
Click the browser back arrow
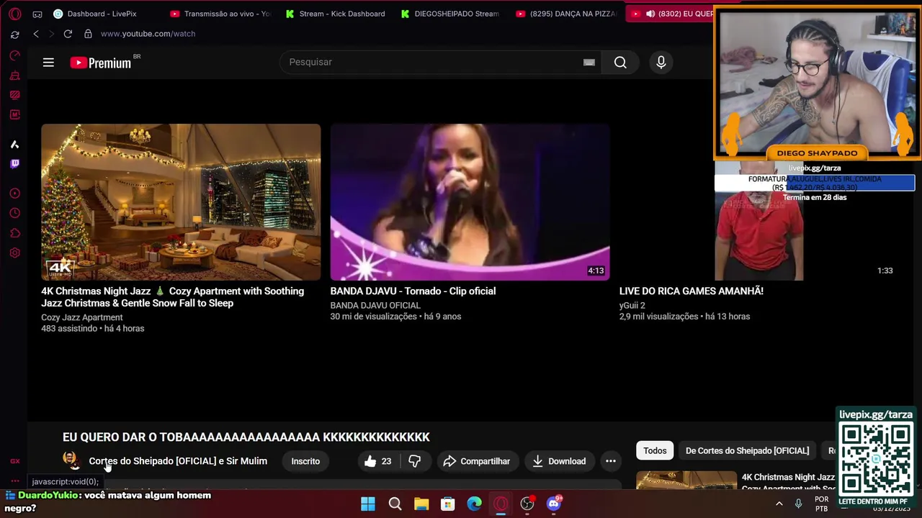(x=36, y=34)
